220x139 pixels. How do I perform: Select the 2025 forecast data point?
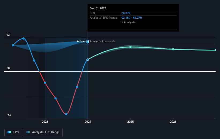pos(130,47)
